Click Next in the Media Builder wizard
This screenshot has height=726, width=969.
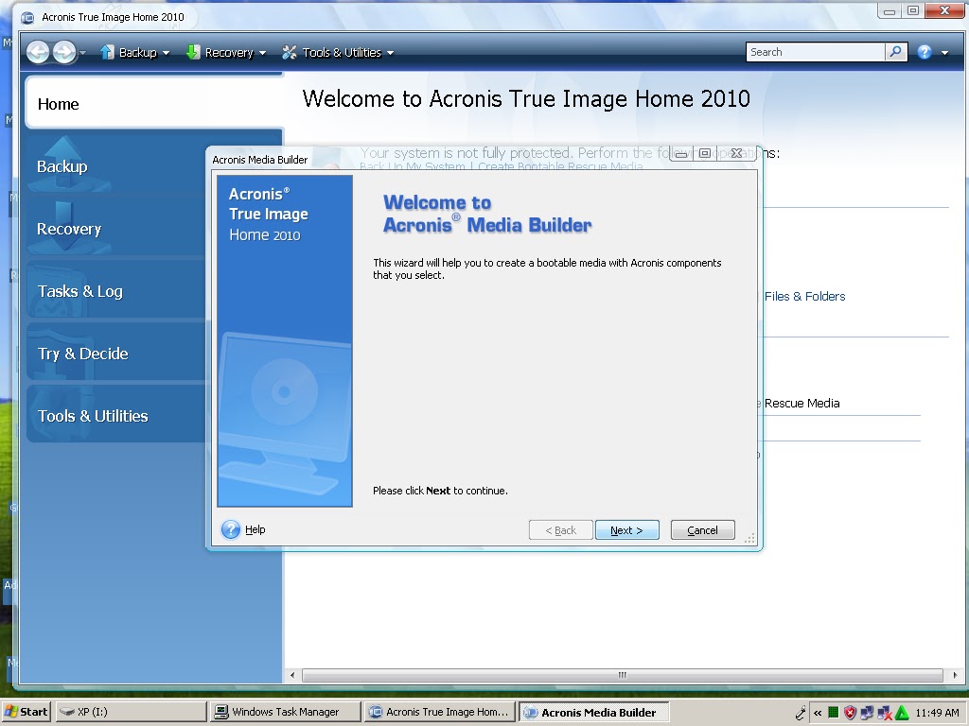626,530
